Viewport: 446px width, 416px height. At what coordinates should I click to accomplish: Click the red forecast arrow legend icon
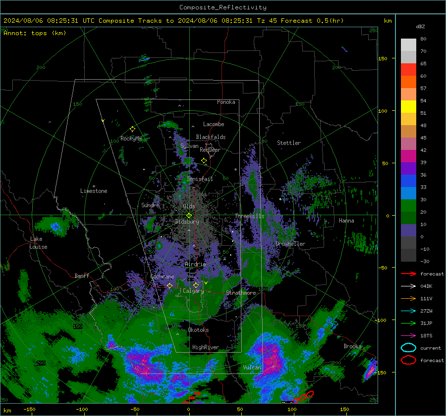[x=408, y=274]
